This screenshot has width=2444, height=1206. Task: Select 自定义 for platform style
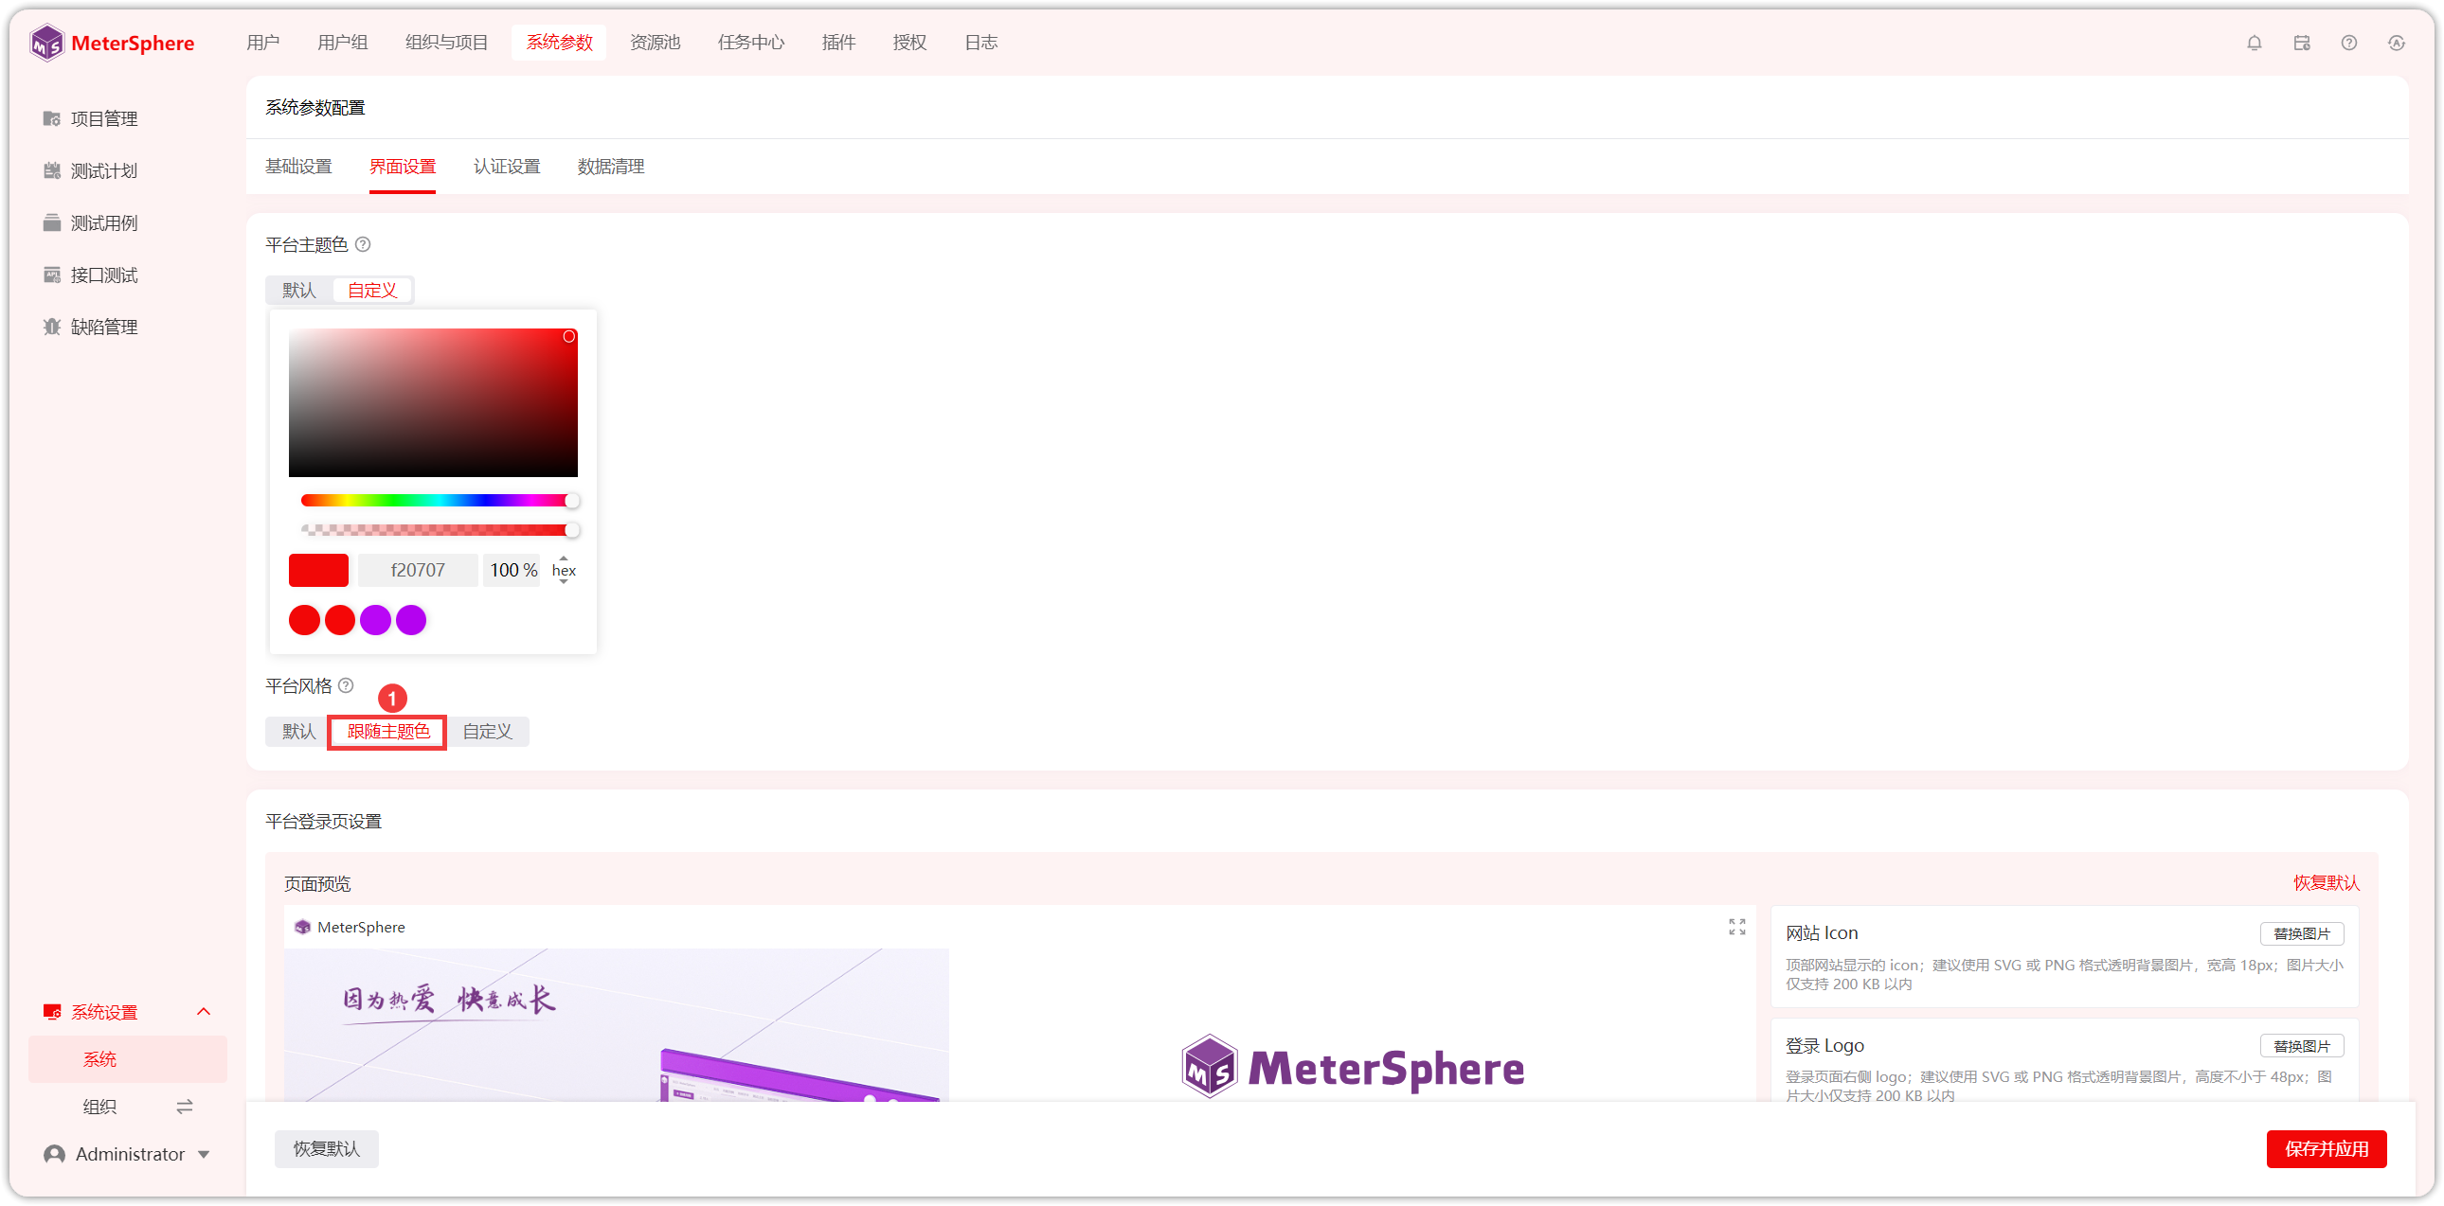[x=487, y=731]
